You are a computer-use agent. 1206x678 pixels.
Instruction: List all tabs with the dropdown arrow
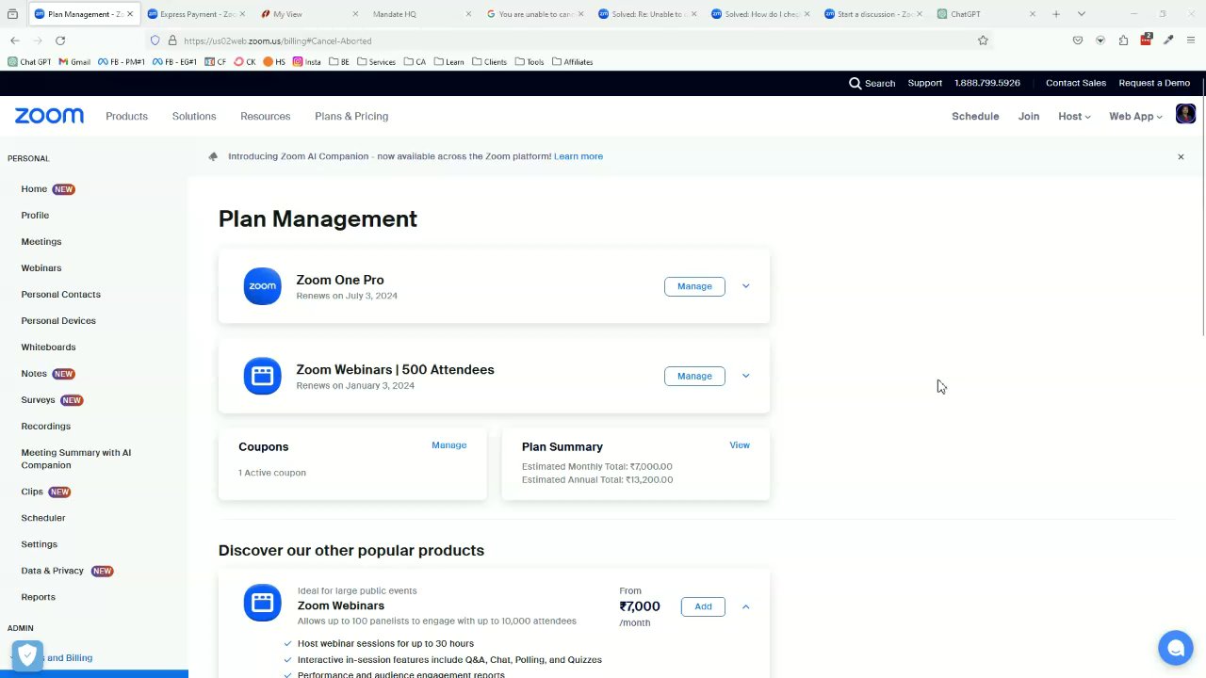click(x=1081, y=14)
